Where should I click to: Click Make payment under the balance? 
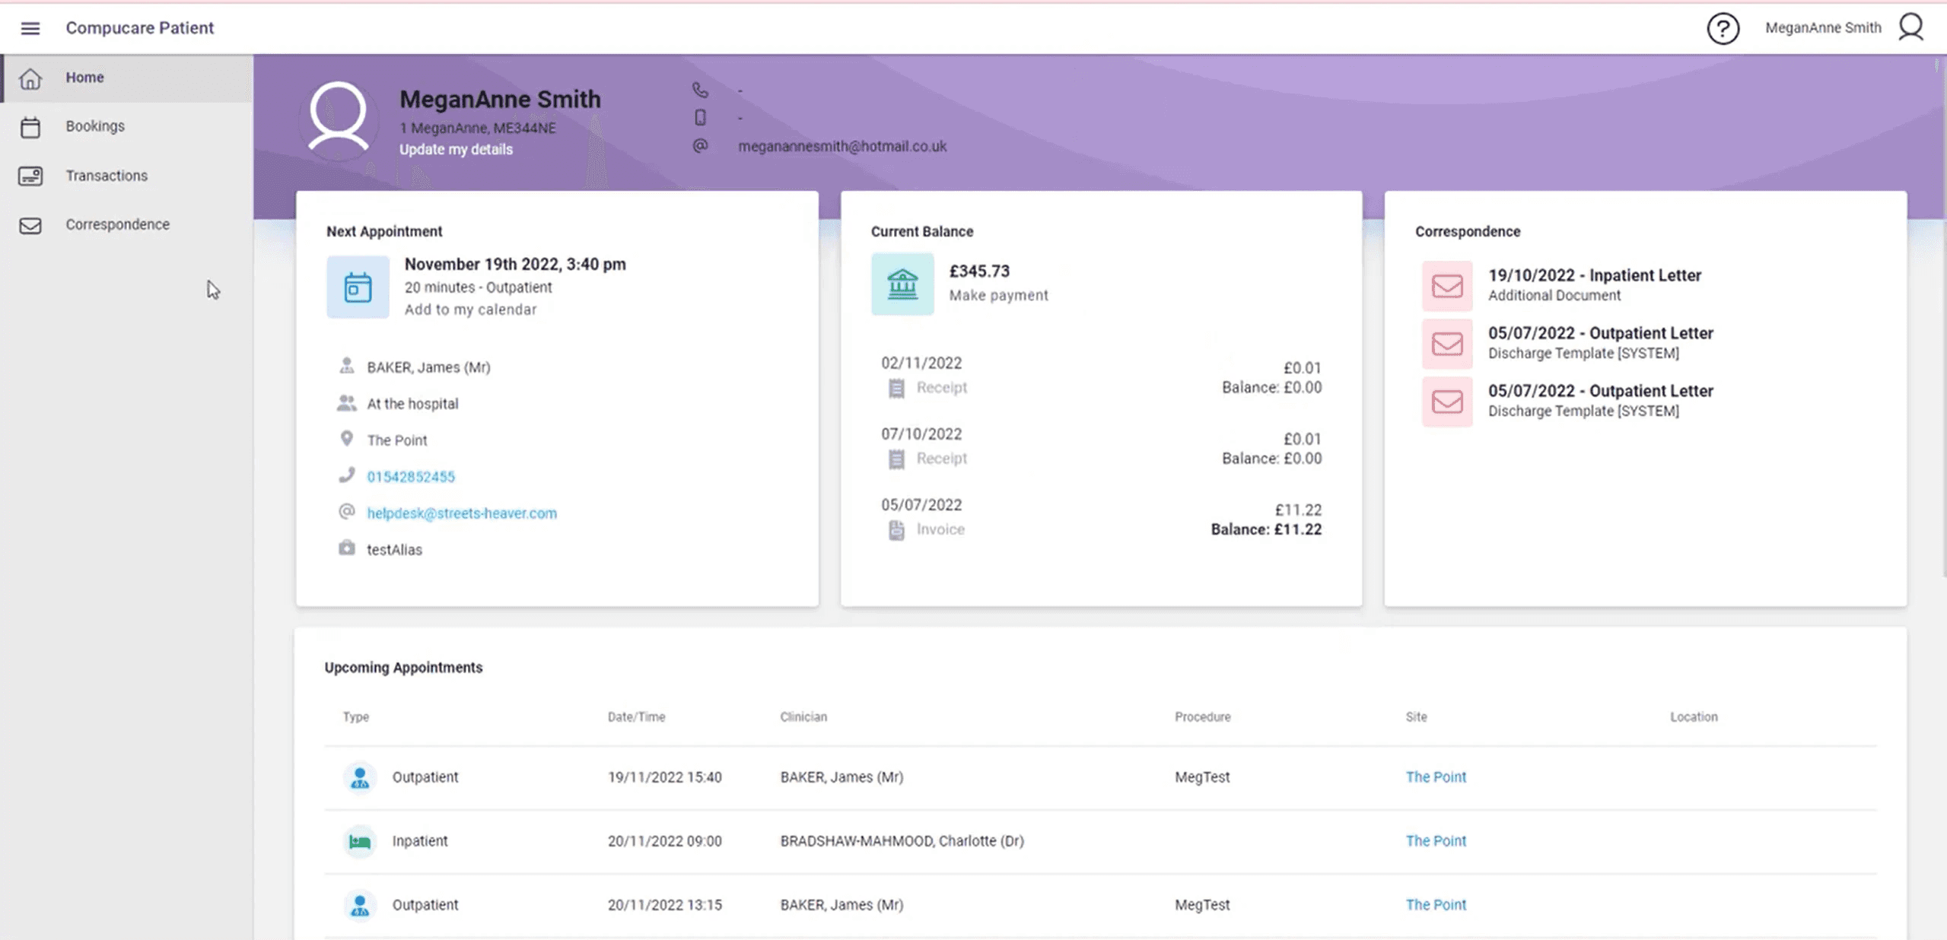(x=998, y=295)
